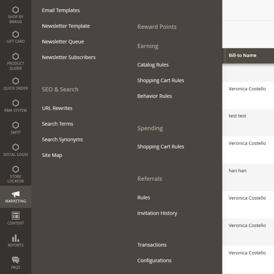Click the Gift Card sidebar icon
This screenshot has height=274, width=274.
(16, 37)
